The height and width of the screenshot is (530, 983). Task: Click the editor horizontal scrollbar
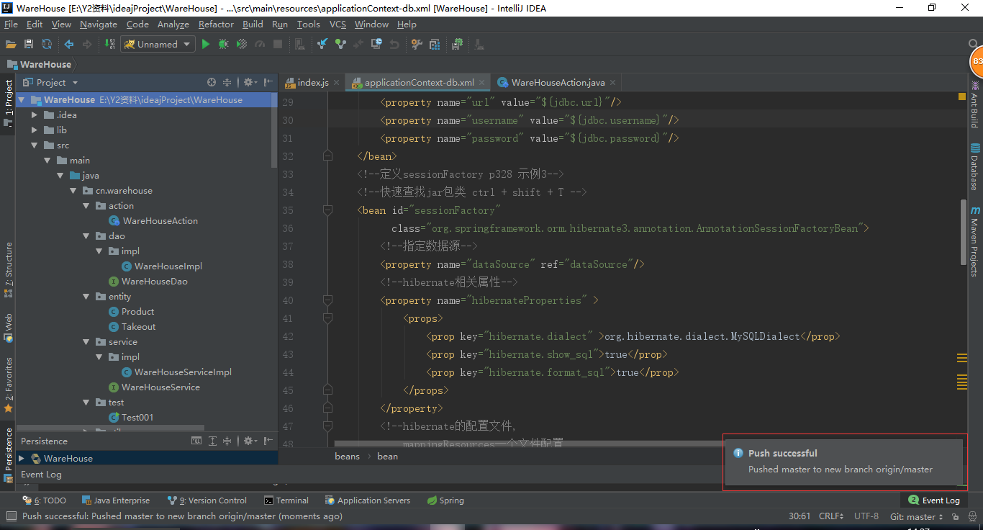coord(529,444)
